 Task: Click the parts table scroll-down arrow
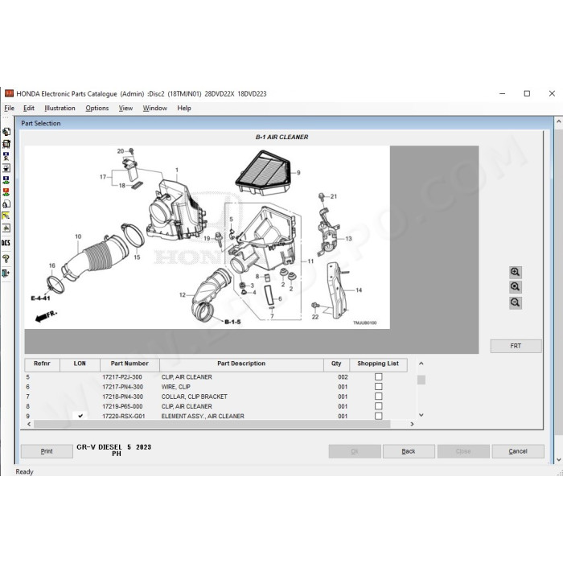(421, 415)
